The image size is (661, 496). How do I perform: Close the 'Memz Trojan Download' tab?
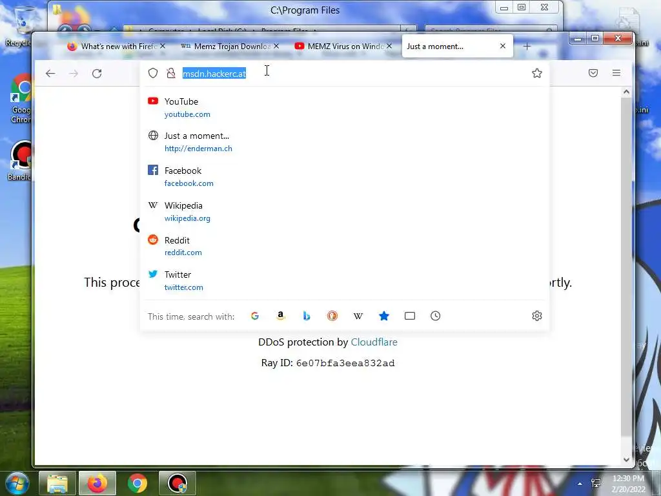[276, 46]
